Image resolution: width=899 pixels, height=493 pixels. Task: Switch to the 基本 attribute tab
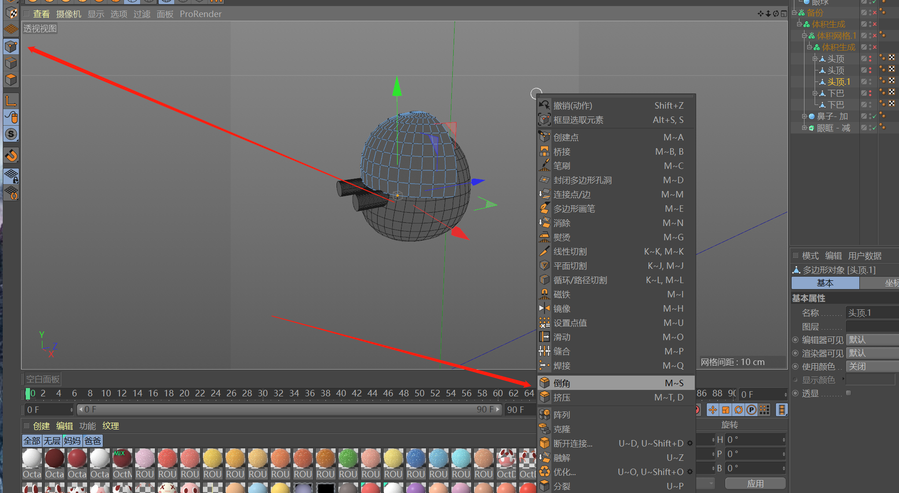pos(825,283)
